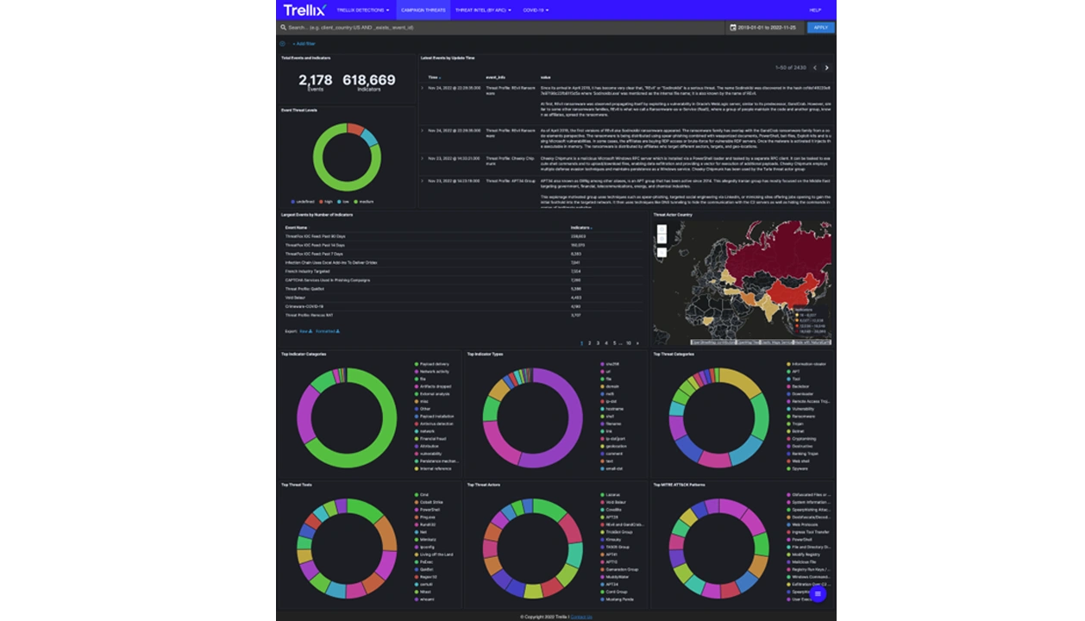Toggle domain legend in Indicator Types
The image size is (1085, 621).
pyautogui.click(x=609, y=386)
